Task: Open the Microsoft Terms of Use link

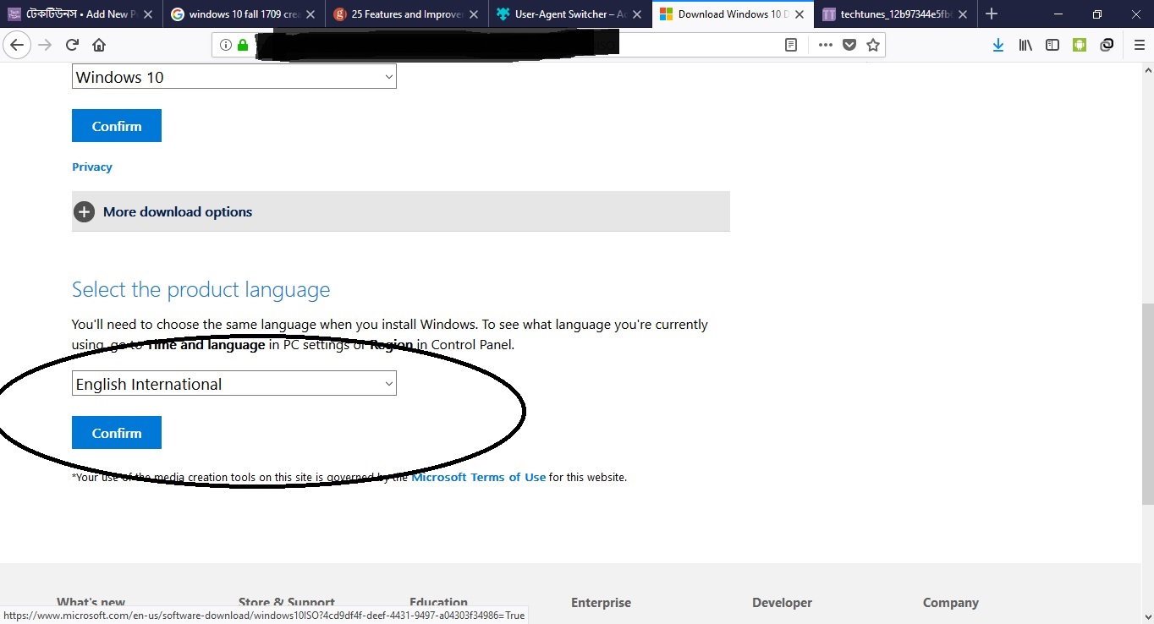Action: (479, 477)
